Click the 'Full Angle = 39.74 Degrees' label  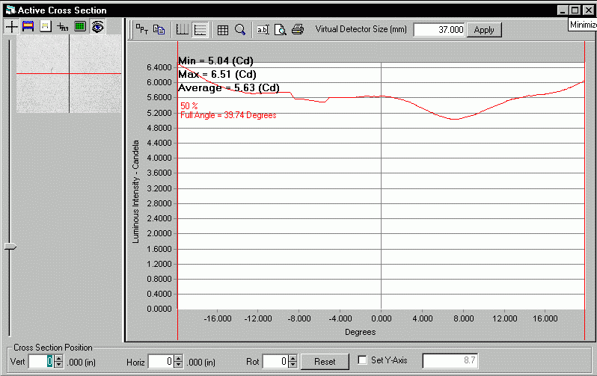click(x=228, y=115)
